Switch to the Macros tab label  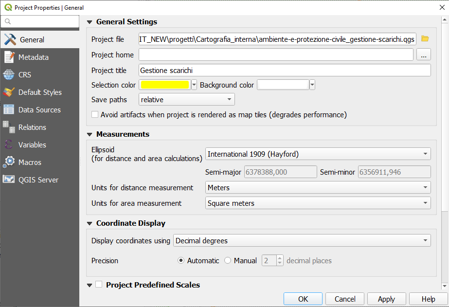coord(30,163)
